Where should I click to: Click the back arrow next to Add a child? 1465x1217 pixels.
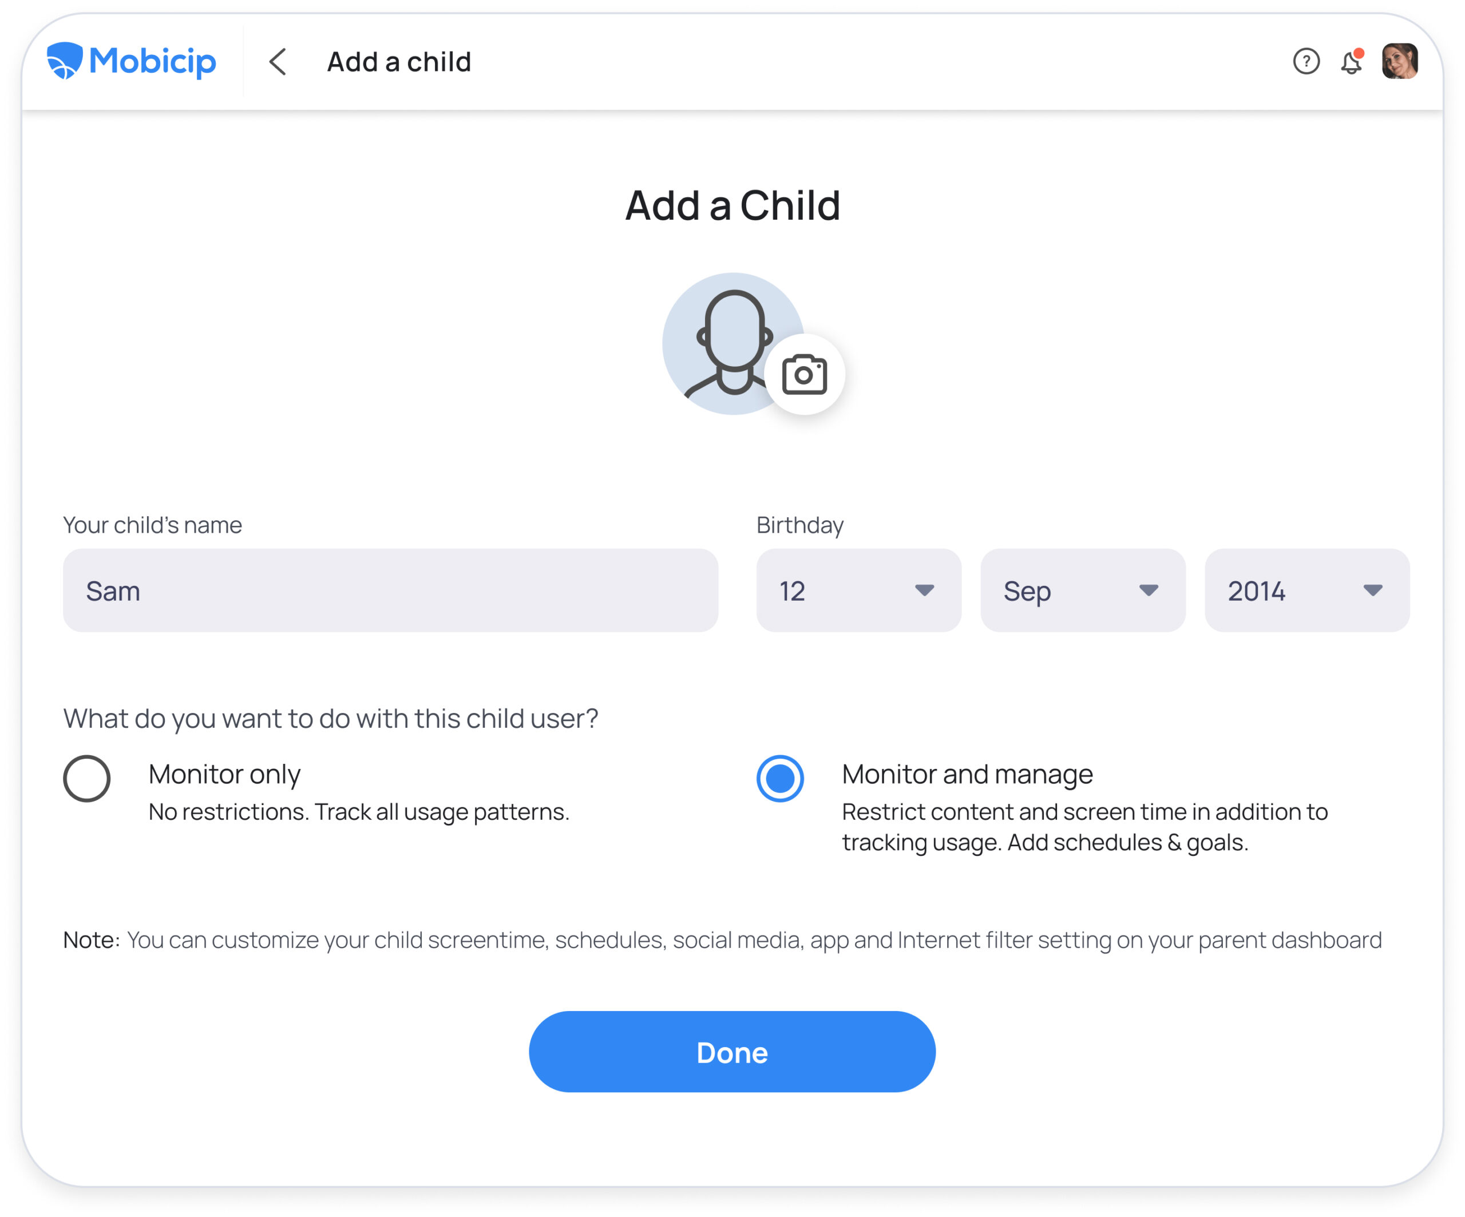[278, 62]
